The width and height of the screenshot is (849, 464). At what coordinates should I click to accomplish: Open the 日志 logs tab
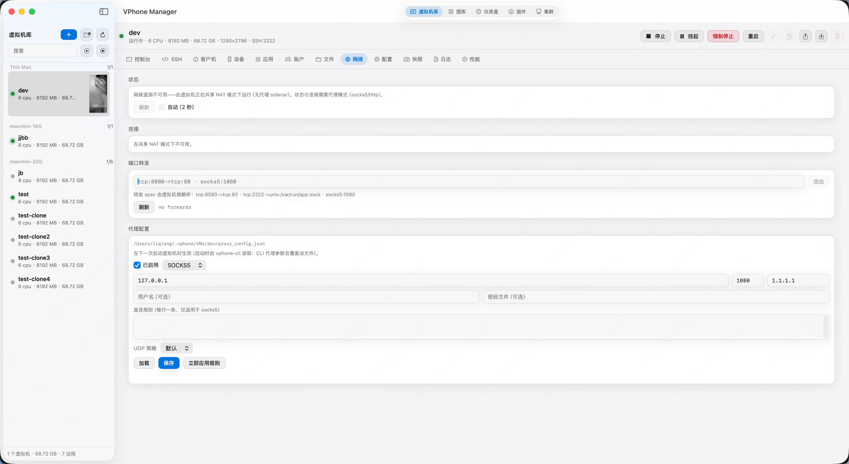(x=442, y=59)
